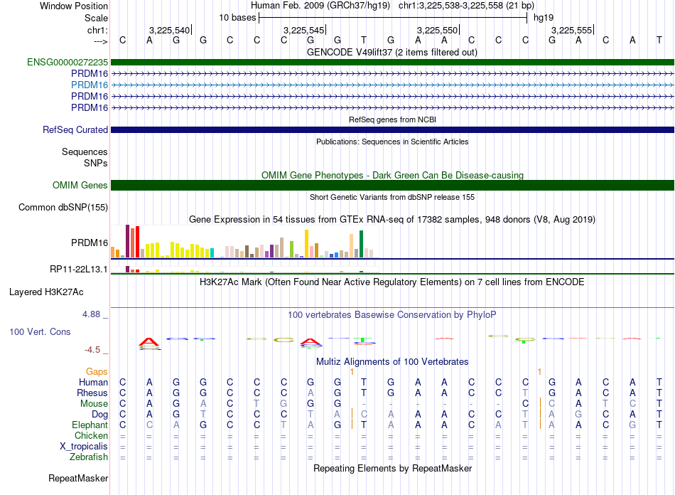675x495 pixels.
Task: Select the Human alignment row label
Action: click(x=93, y=382)
